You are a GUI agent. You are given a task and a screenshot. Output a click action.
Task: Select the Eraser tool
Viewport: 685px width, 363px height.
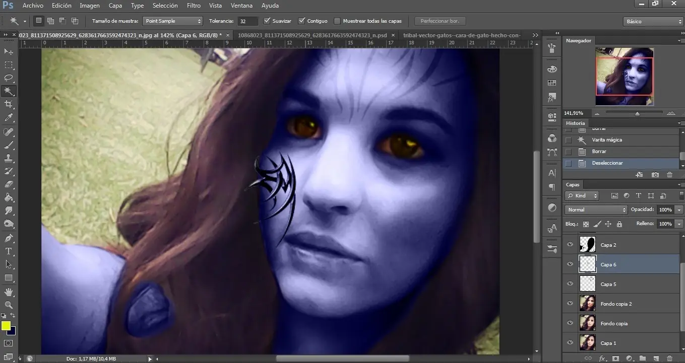[9, 184]
